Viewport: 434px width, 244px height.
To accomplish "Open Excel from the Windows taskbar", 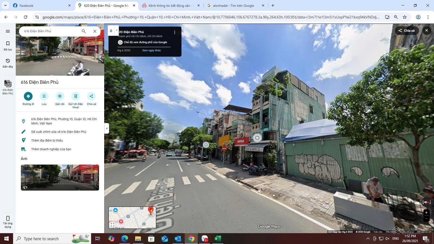I will point(218,239).
